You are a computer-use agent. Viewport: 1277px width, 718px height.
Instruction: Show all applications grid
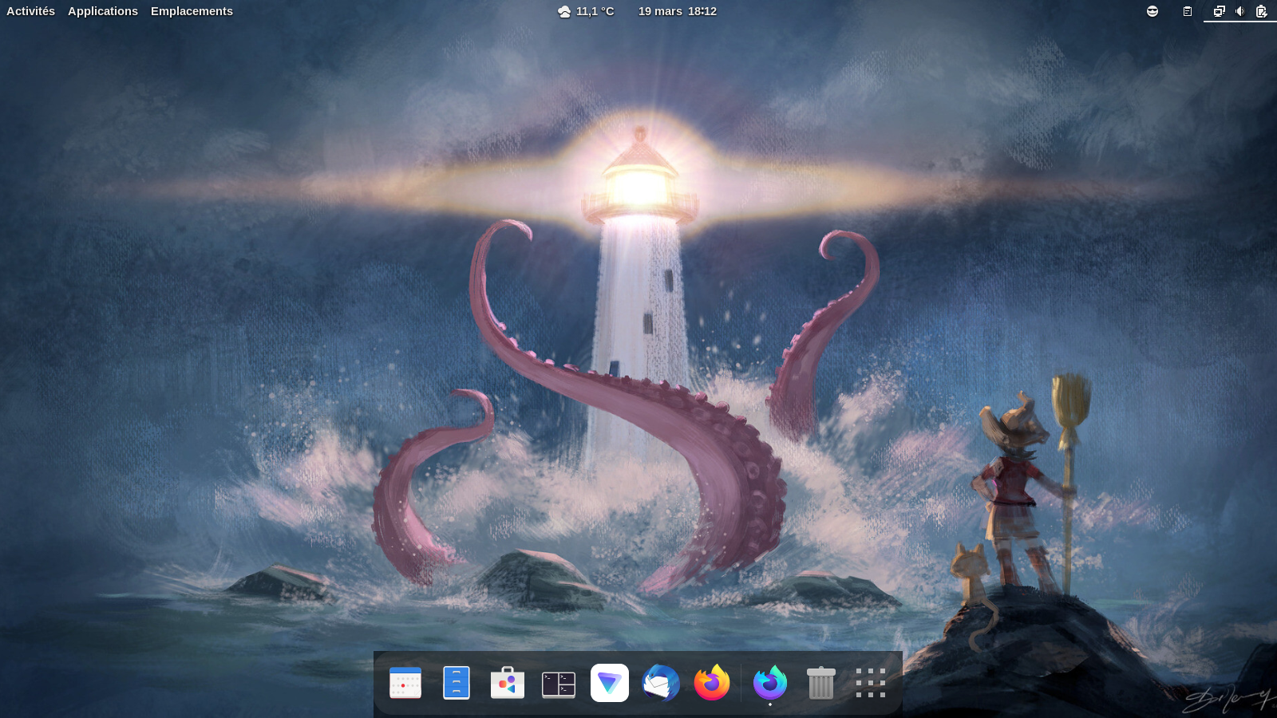coord(871,683)
